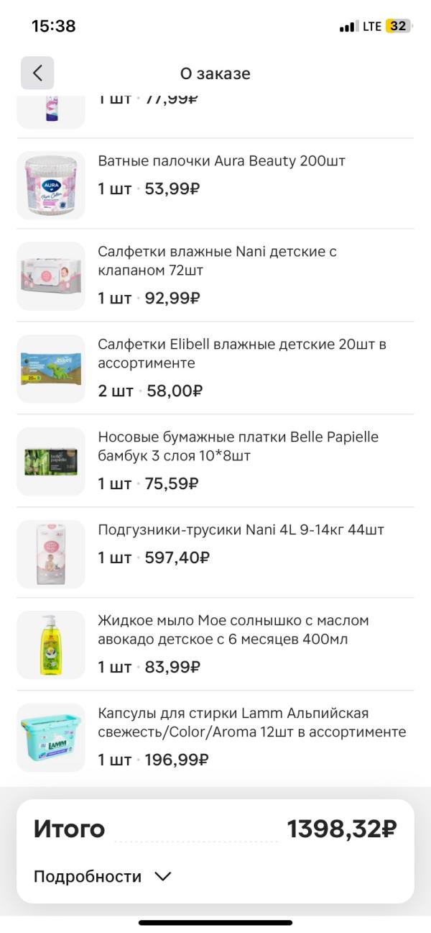
Task: Open Nani wet wipes product image
Action: pyautogui.click(x=51, y=276)
